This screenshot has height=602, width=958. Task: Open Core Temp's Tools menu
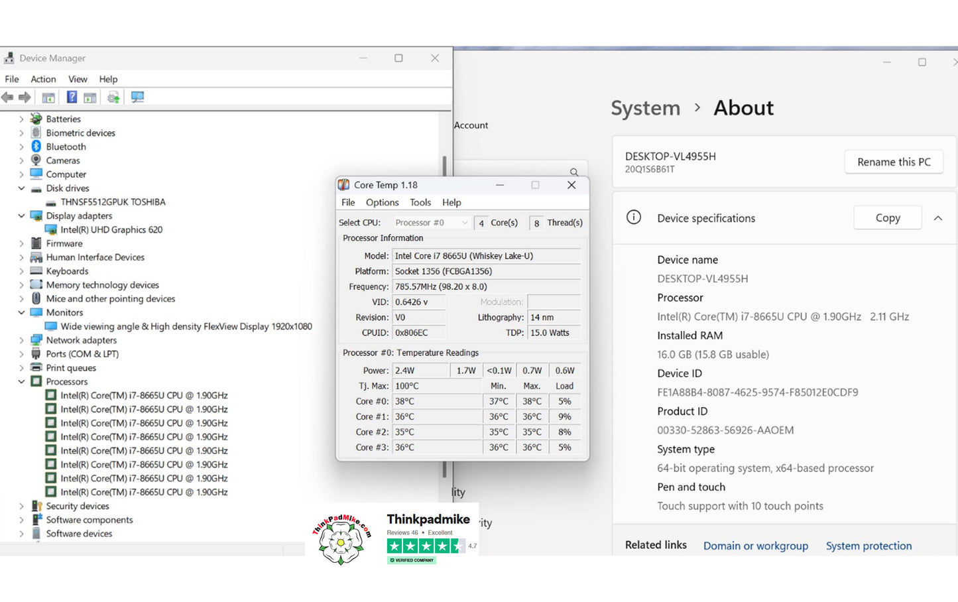420,202
